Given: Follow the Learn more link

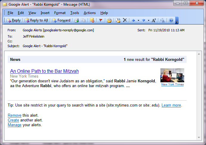Looking at the screenshot, I should 171,105.
